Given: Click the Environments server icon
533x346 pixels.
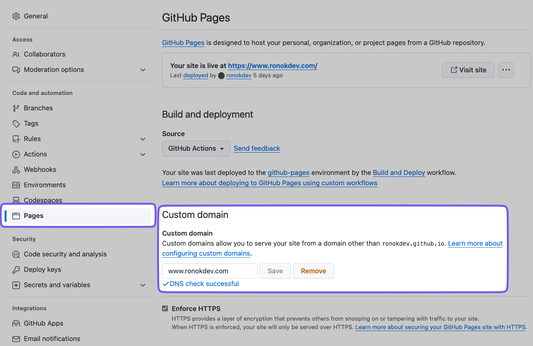Looking at the screenshot, I should [16, 185].
